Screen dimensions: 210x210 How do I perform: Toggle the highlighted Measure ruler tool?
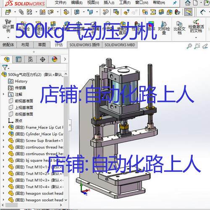coord(188,12)
